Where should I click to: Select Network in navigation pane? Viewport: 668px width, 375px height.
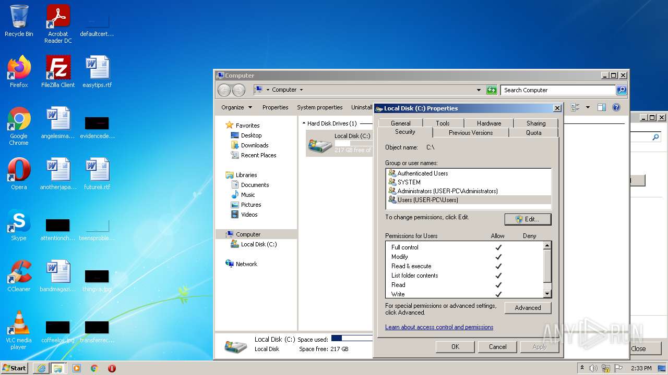click(x=246, y=264)
